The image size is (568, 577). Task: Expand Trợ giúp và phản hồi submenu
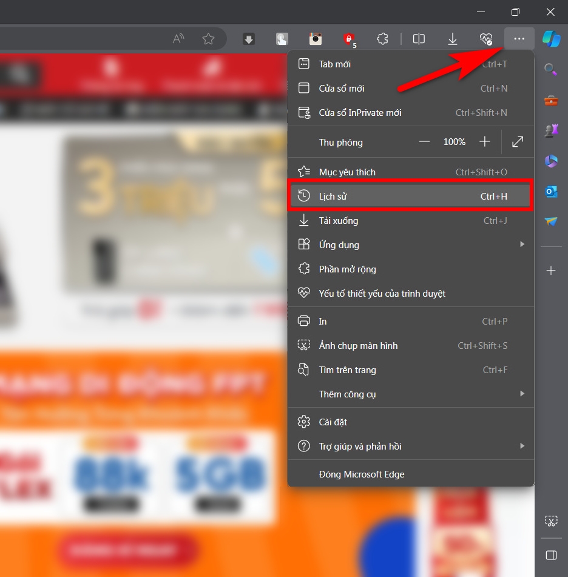pyautogui.click(x=410, y=447)
